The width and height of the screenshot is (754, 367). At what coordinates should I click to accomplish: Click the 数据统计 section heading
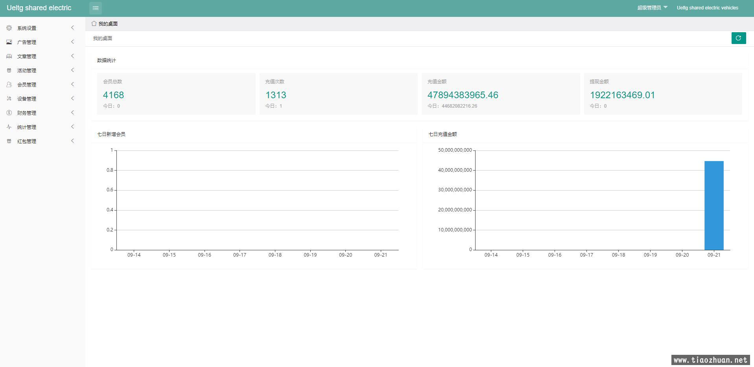coord(107,61)
